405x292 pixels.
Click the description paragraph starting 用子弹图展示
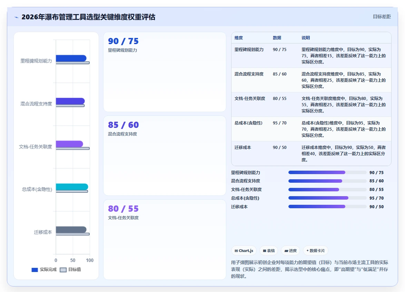[309, 269]
